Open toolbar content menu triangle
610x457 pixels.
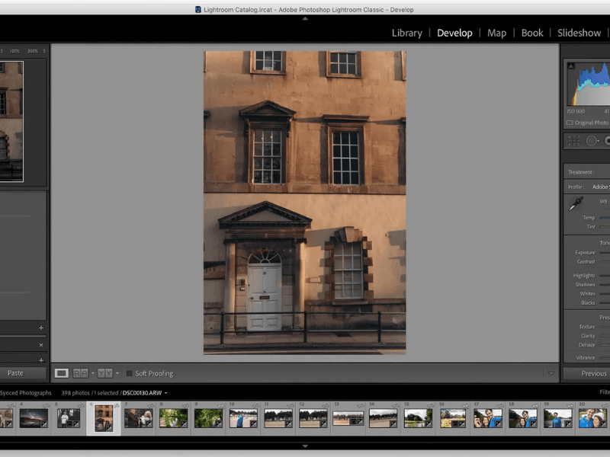click(x=551, y=373)
